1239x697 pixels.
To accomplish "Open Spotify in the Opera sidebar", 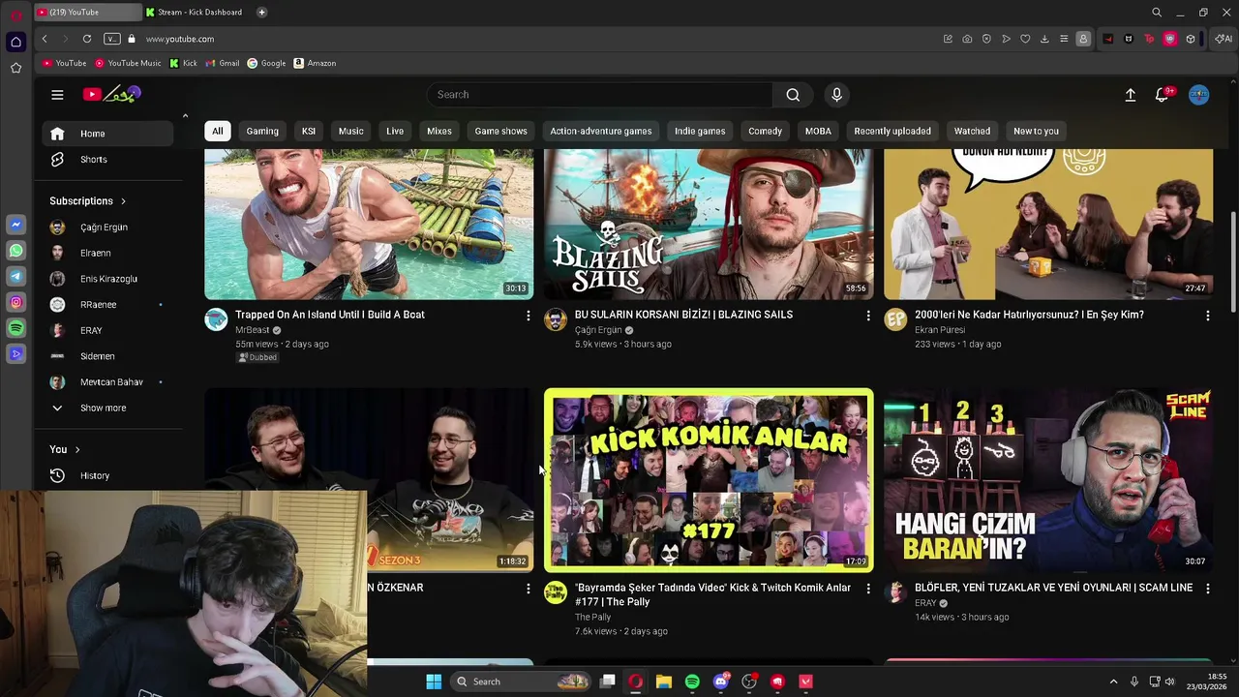I will click(x=15, y=328).
